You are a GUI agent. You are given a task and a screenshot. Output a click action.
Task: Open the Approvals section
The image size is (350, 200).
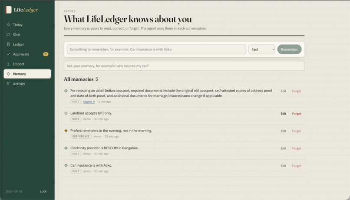[27, 54]
